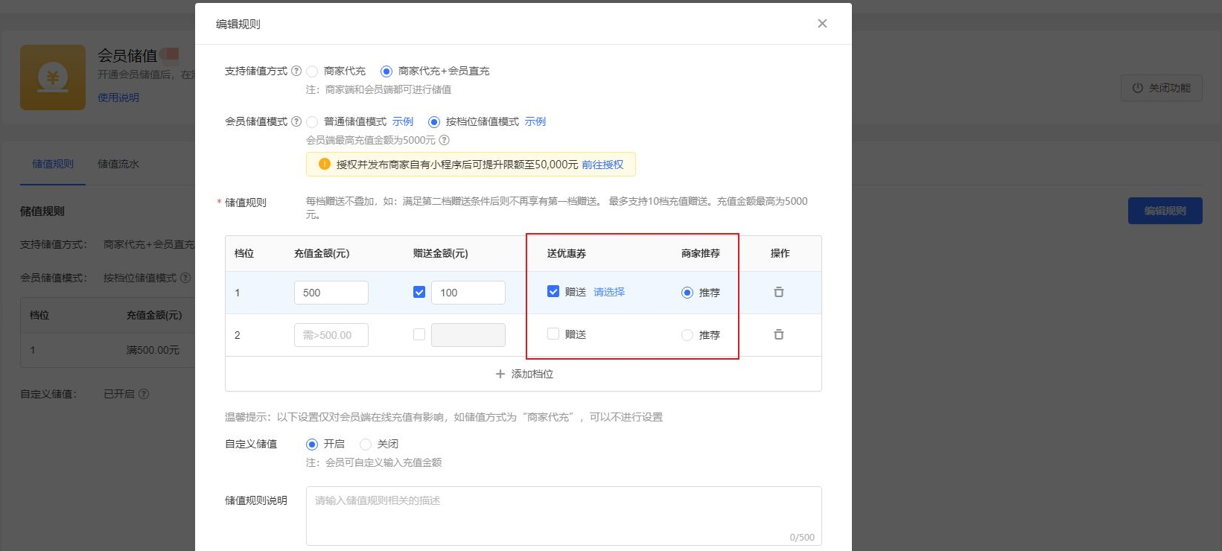Open 示例 link for 普通储值模式
The width and height of the screenshot is (1222, 551).
tap(403, 121)
